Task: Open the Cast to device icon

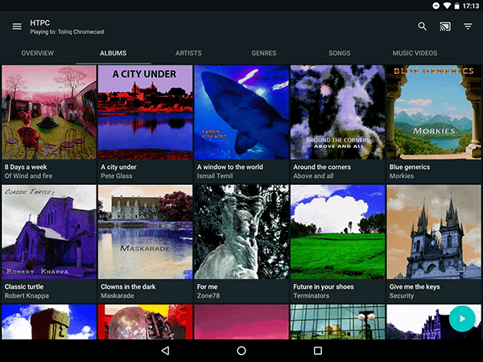Action: (445, 27)
